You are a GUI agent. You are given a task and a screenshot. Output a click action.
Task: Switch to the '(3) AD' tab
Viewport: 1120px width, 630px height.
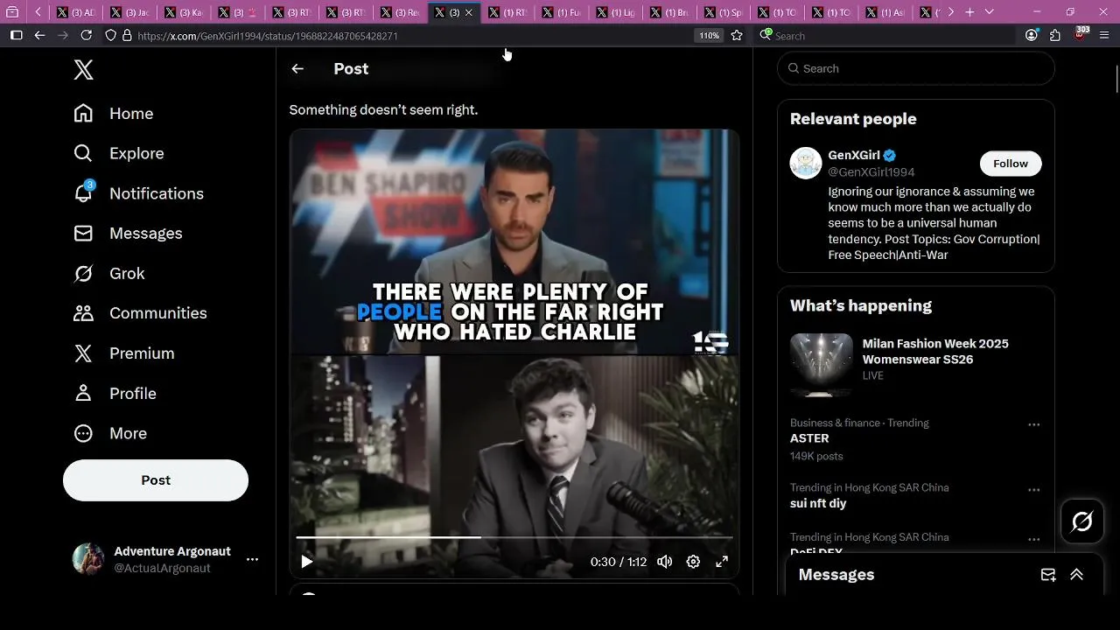76,12
